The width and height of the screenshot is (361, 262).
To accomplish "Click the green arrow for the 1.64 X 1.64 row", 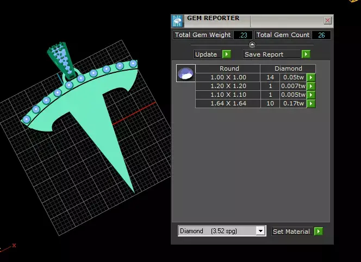I will (x=311, y=104).
